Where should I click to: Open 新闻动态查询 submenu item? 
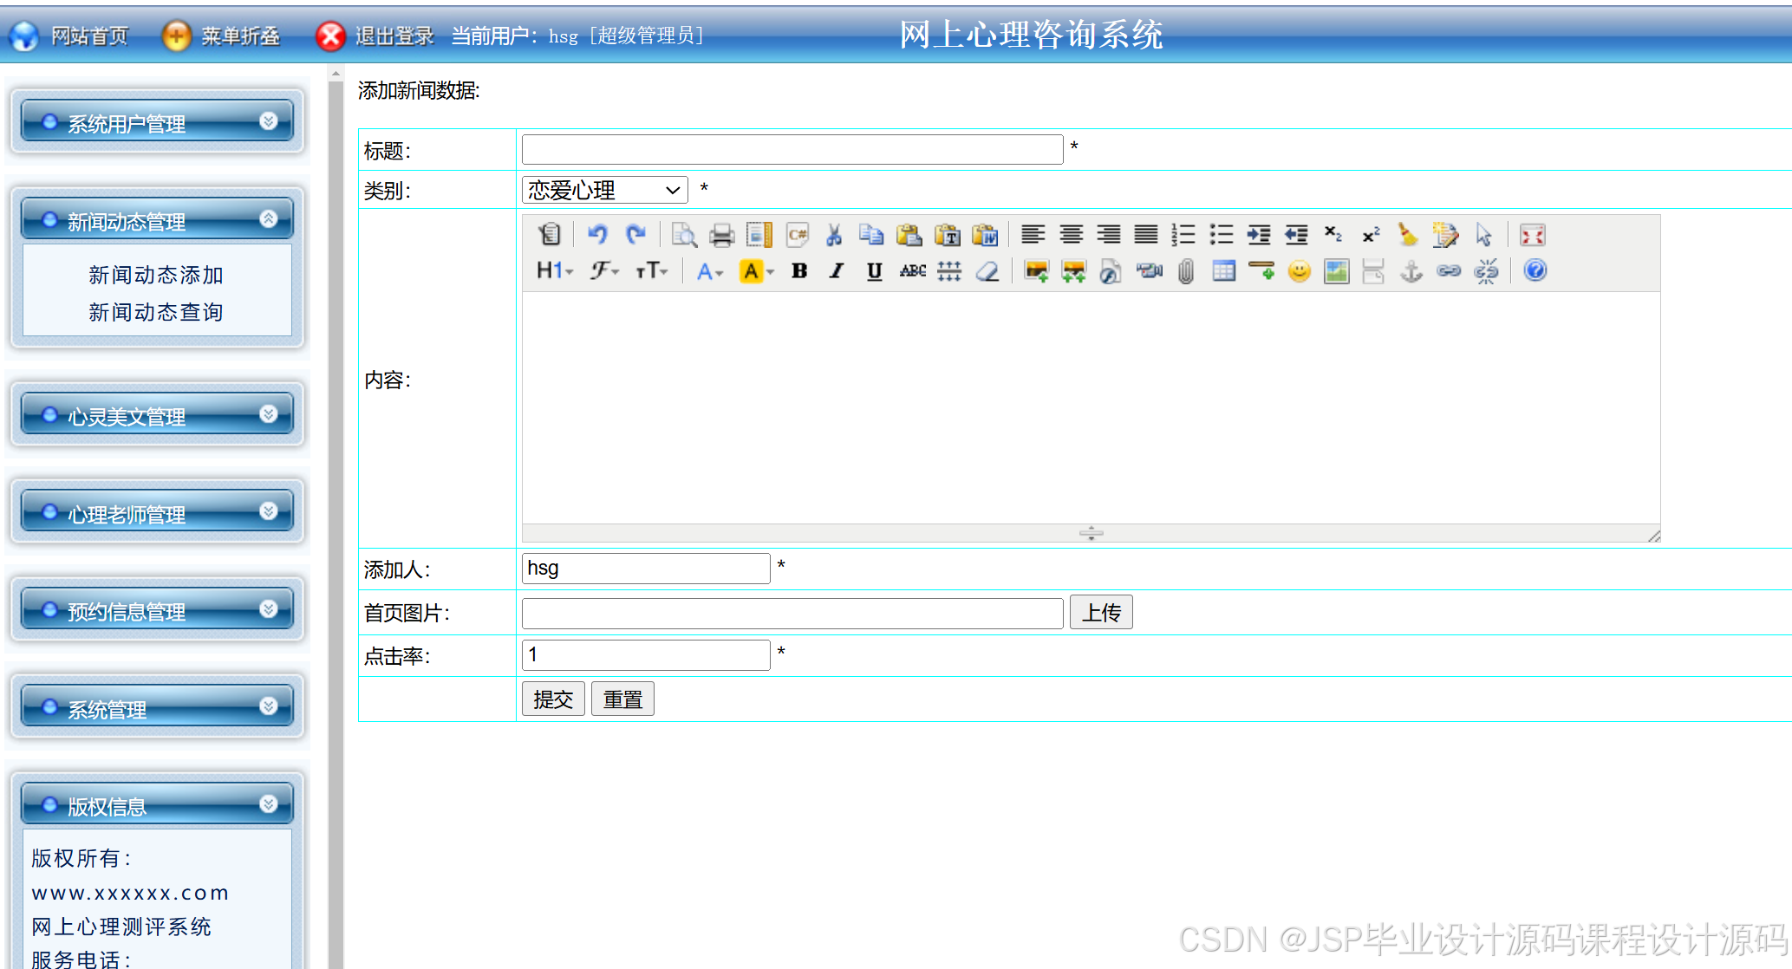click(156, 312)
